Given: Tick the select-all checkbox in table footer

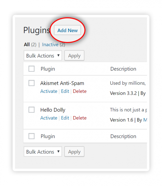Looking at the screenshot, I should tap(31, 136).
